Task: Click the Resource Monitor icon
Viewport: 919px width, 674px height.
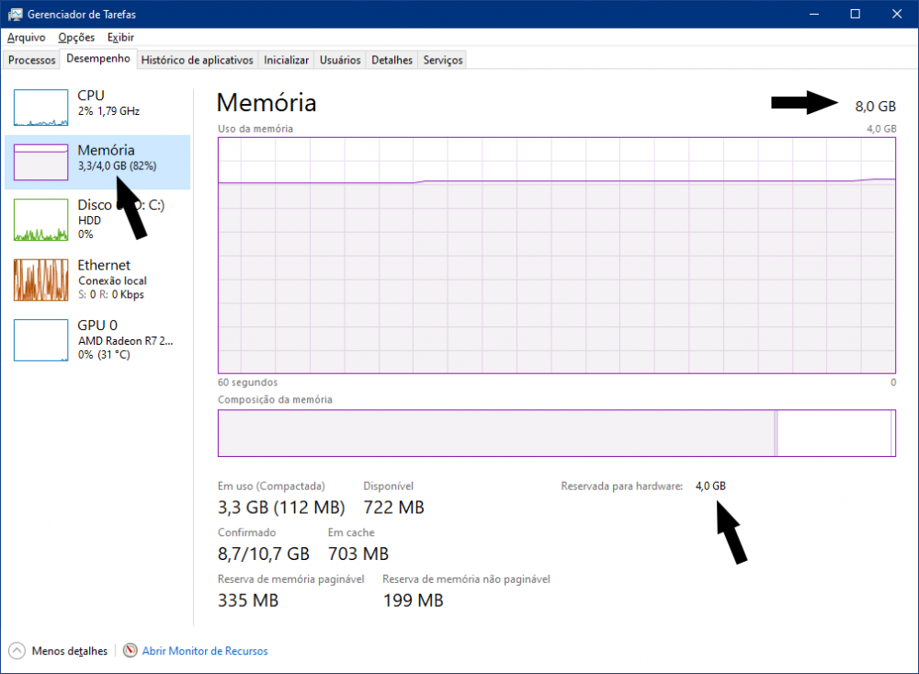Action: coord(130,651)
